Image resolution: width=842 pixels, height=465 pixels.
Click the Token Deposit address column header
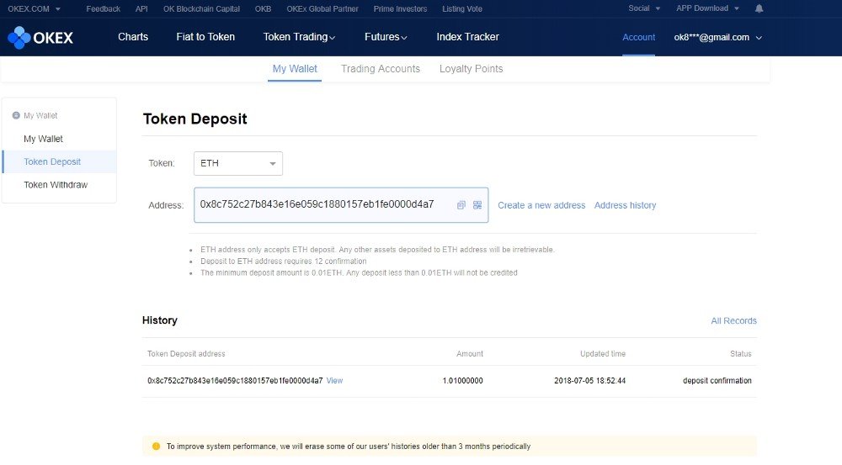point(186,354)
